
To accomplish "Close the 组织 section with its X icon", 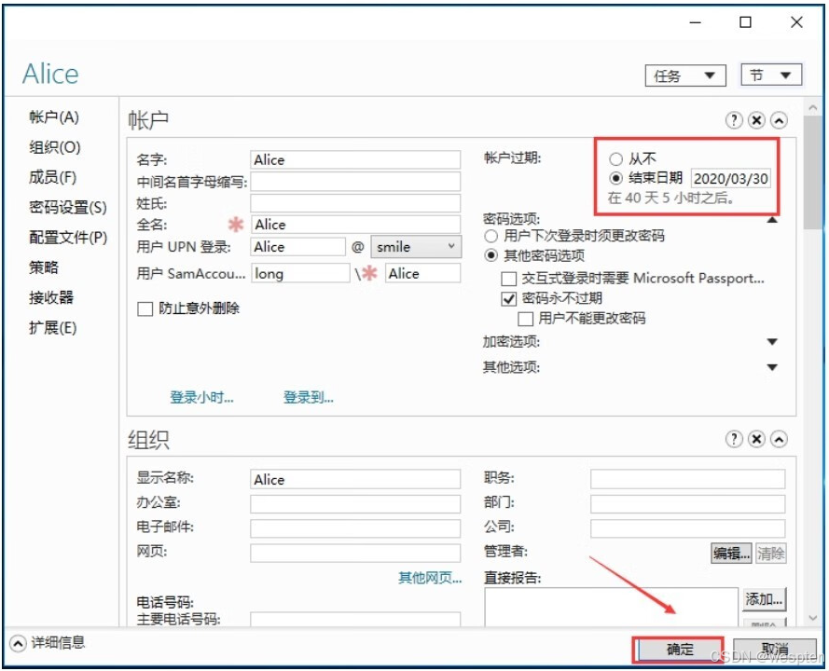I will (x=756, y=439).
